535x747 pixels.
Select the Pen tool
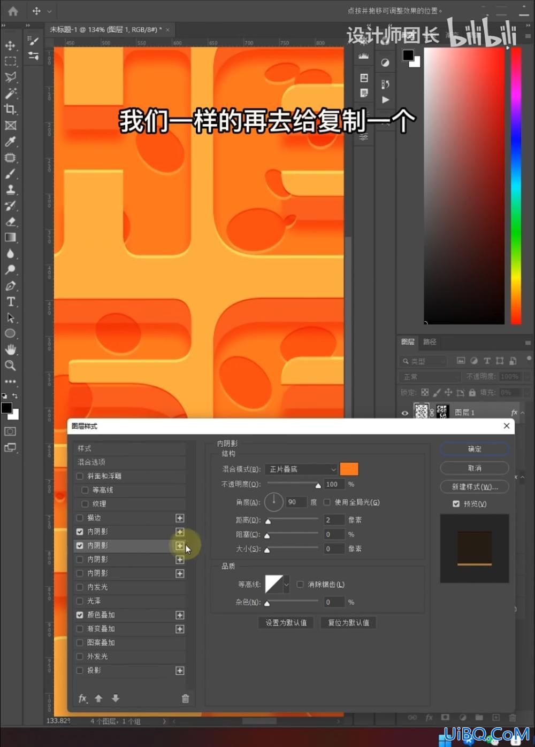point(10,285)
